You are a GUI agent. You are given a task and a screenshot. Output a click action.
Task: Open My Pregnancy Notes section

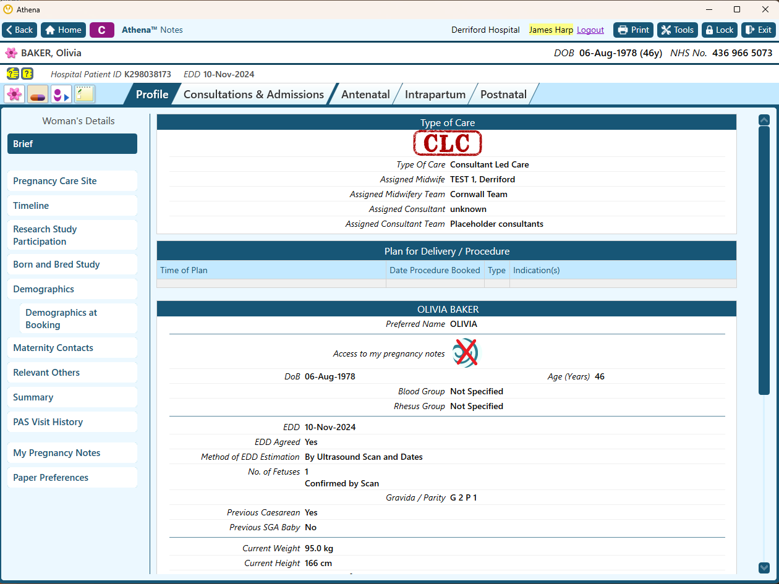(x=72, y=453)
